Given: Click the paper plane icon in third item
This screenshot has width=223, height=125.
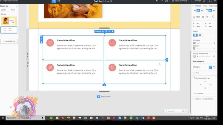Looking at the screenshot, I should coord(50,67).
